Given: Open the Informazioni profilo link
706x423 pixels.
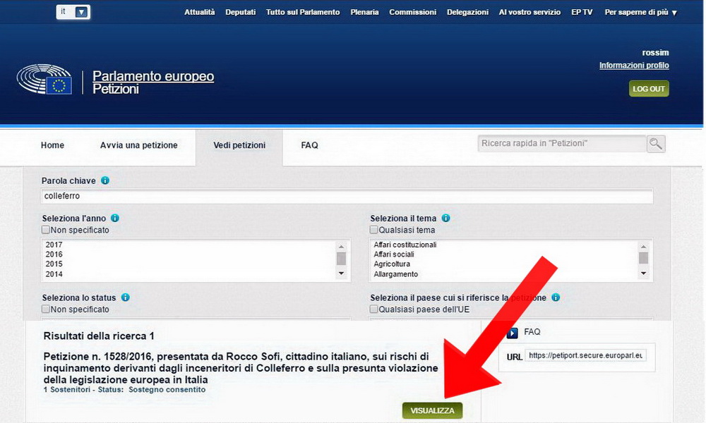Looking at the screenshot, I should coord(634,65).
